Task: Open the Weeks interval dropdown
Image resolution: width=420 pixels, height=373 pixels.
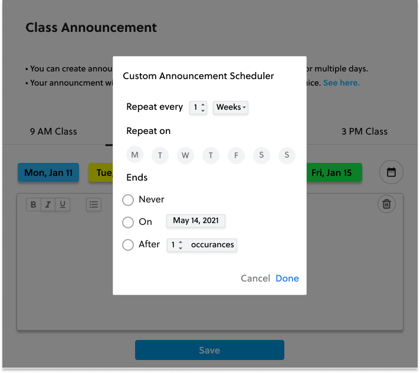Action: coord(231,107)
